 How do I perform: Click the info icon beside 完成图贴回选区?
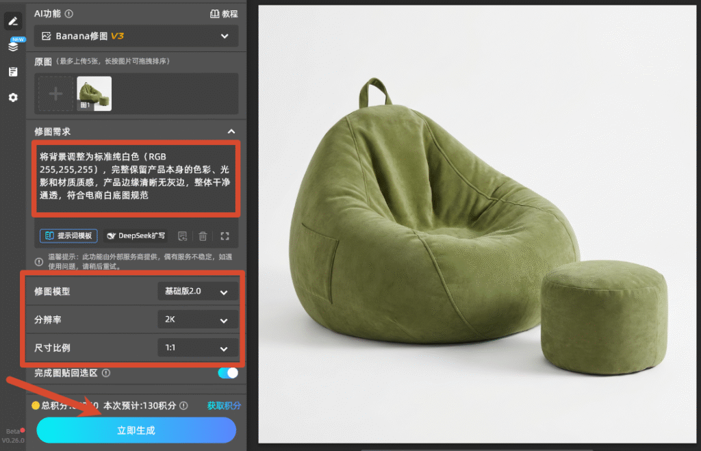(x=106, y=373)
